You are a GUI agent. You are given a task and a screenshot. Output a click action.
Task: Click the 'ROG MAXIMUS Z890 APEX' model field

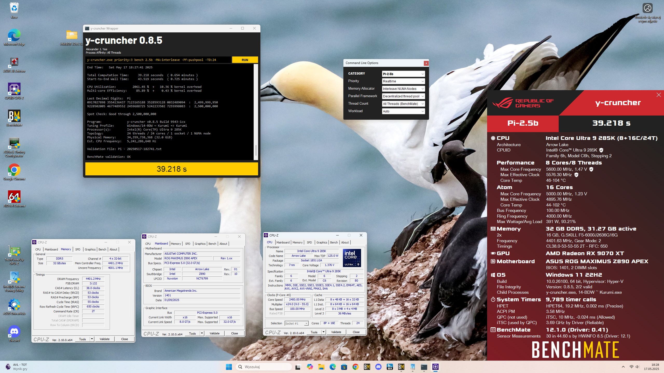coord(188,258)
